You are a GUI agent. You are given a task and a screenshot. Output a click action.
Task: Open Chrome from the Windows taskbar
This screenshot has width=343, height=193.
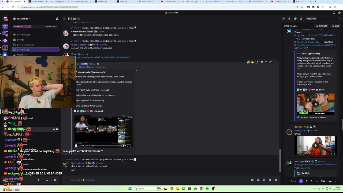click(x=201, y=189)
